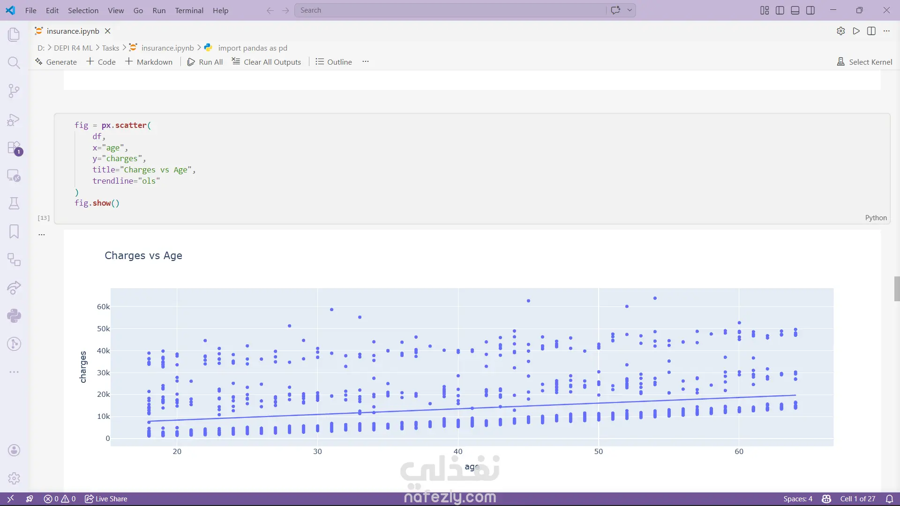Open Manage settings gear in activity bar
Screen dimensions: 900x506
pyautogui.click(x=14, y=478)
